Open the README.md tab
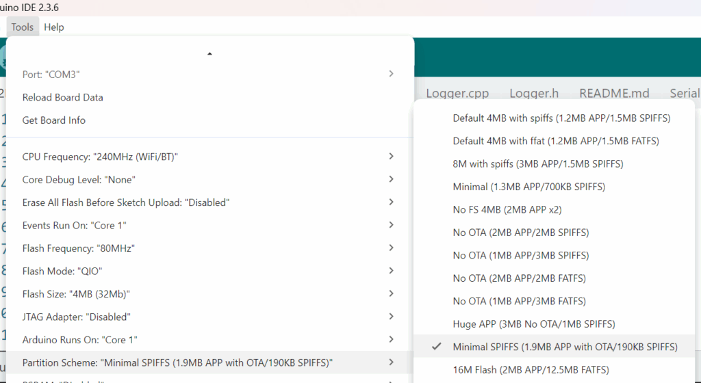Screen dimensions: 701x383 (x=614, y=93)
